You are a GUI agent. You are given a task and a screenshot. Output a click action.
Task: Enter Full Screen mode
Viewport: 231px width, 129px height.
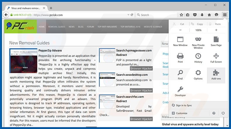point(216,58)
